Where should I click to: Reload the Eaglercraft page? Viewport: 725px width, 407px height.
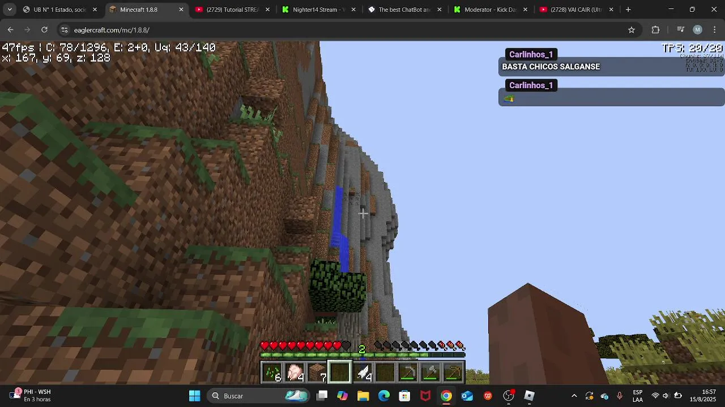pyautogui.click(x=44, y=30)
